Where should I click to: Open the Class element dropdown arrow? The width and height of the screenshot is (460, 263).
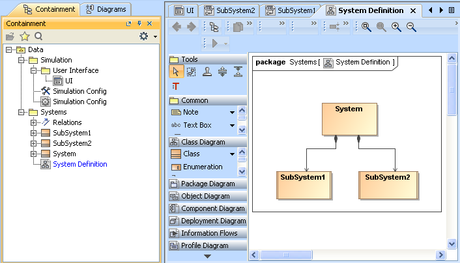click(x=232, y=154)
